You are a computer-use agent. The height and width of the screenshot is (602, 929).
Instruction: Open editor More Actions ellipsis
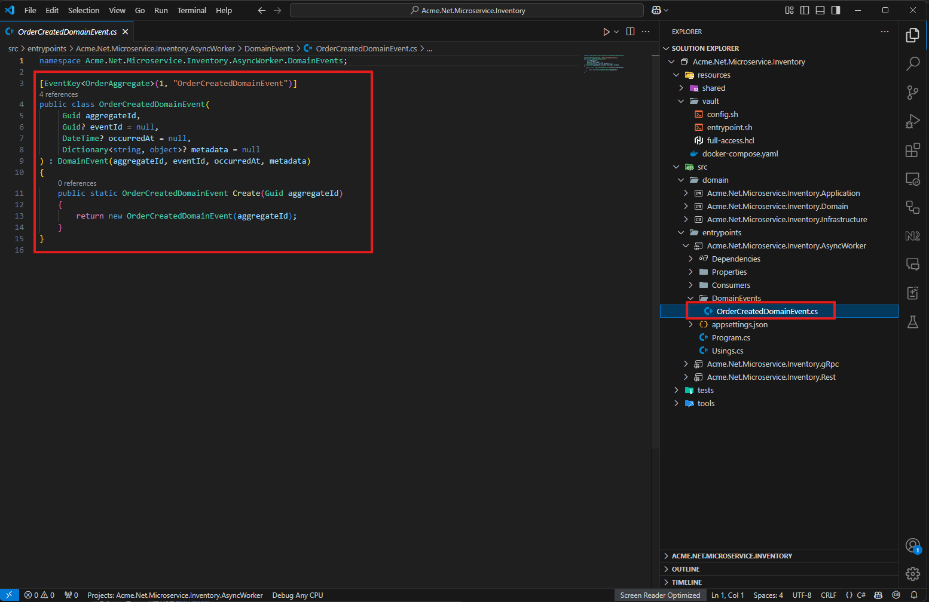tap(646, 32)
